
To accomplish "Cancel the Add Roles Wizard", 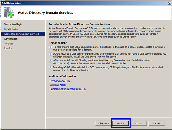I will (x=157, y=123).
